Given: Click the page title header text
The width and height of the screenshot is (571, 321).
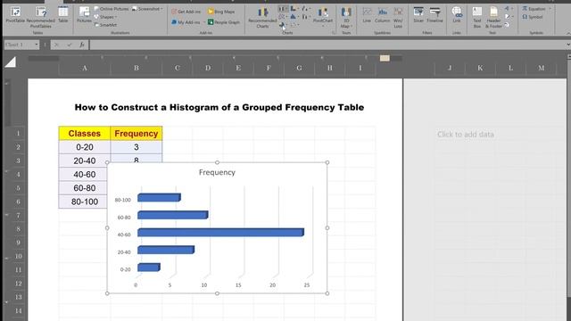Looking at the screenshot, I should 219,107.
